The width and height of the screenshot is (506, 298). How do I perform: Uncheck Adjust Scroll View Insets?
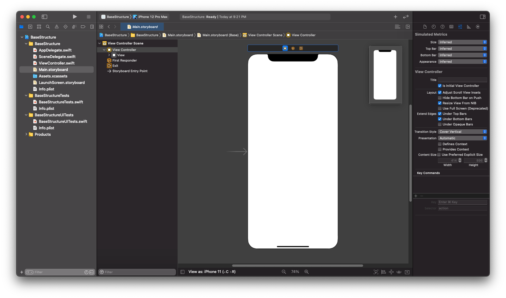click(x=440, y=92)
